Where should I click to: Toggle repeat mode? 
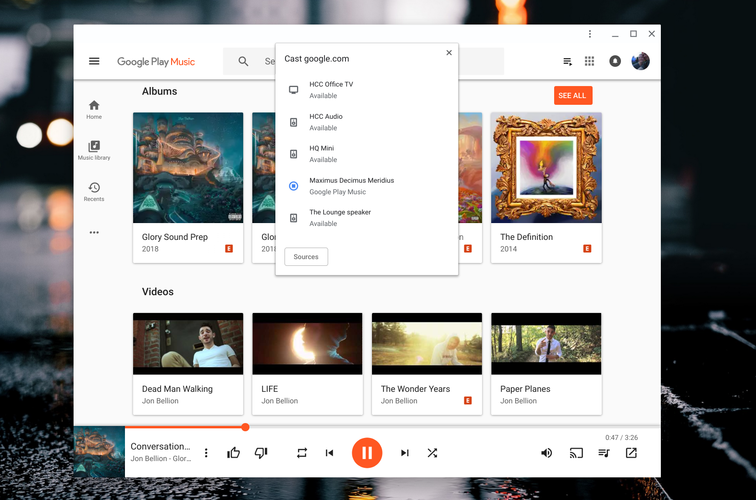pos(302,453)
